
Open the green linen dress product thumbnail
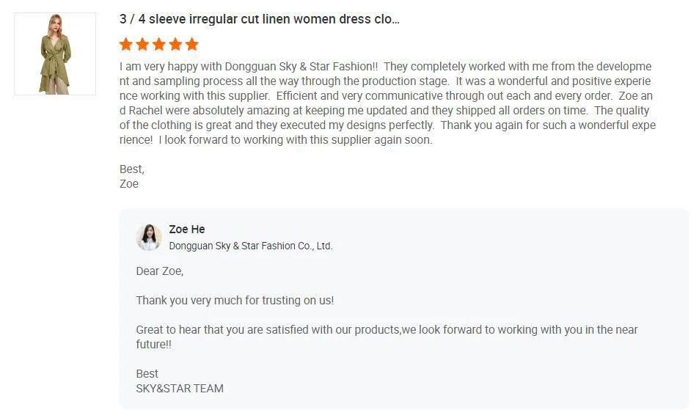(55, 54)
